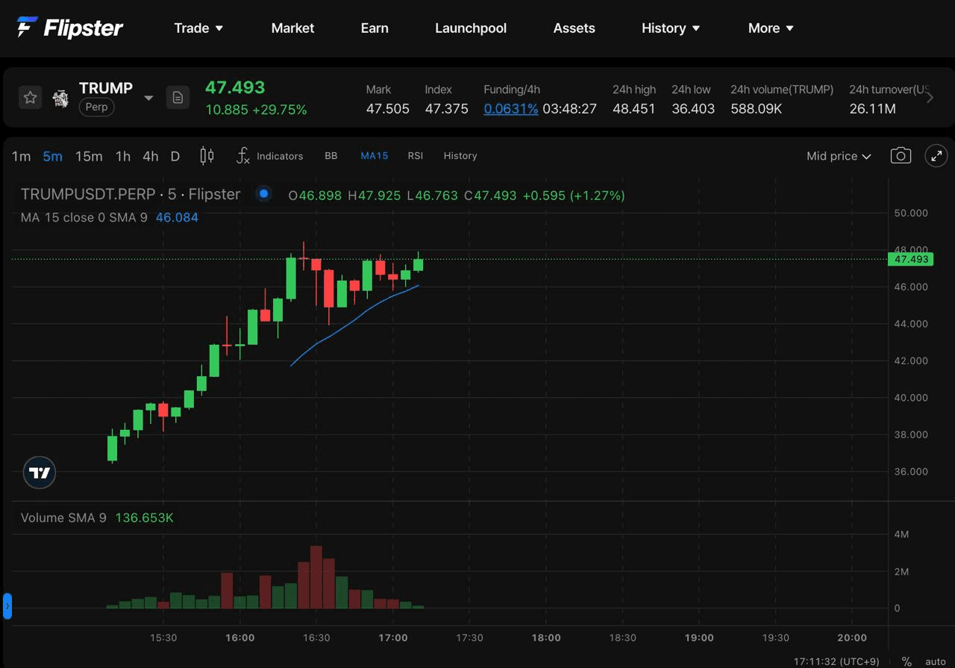Click the Volume SMA 9 legend

click(x=63, y=517)
